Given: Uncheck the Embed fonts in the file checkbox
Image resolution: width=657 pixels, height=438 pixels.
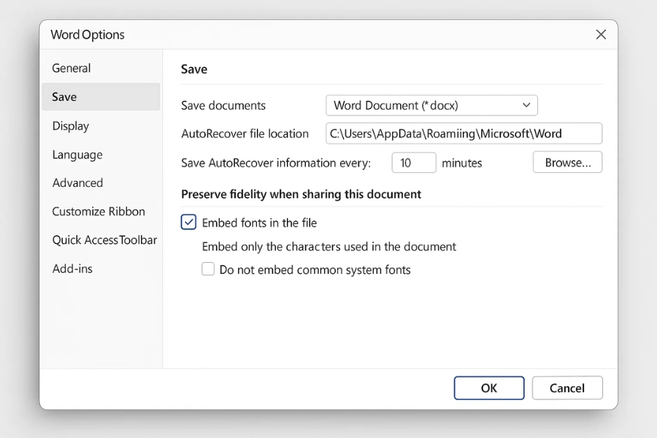Looking at the screenshot, I should tap(188, 223).
